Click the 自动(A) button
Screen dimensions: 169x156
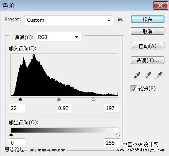pos(148,46)
